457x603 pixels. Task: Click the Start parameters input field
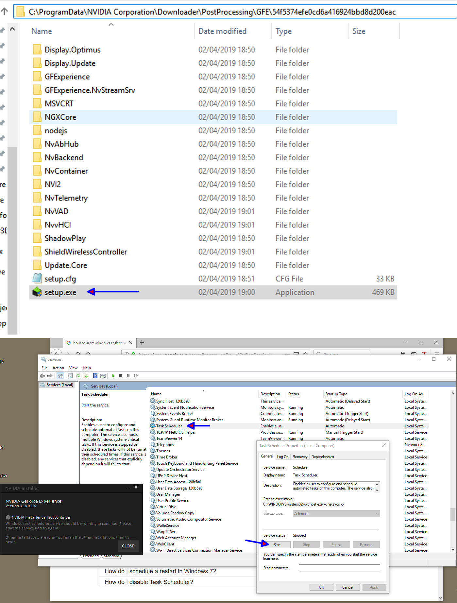[339, 568]
